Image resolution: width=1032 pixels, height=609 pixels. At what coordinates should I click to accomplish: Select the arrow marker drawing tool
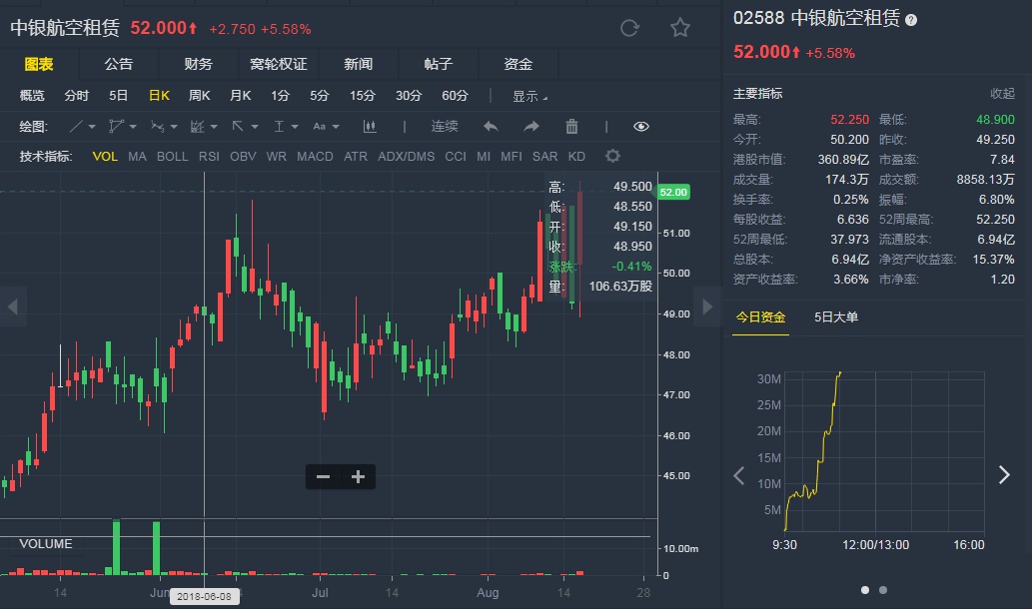click(238, 126)
